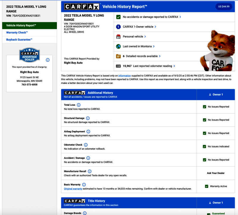Click the CAR FOX mascot image

[x=217, y=51]
